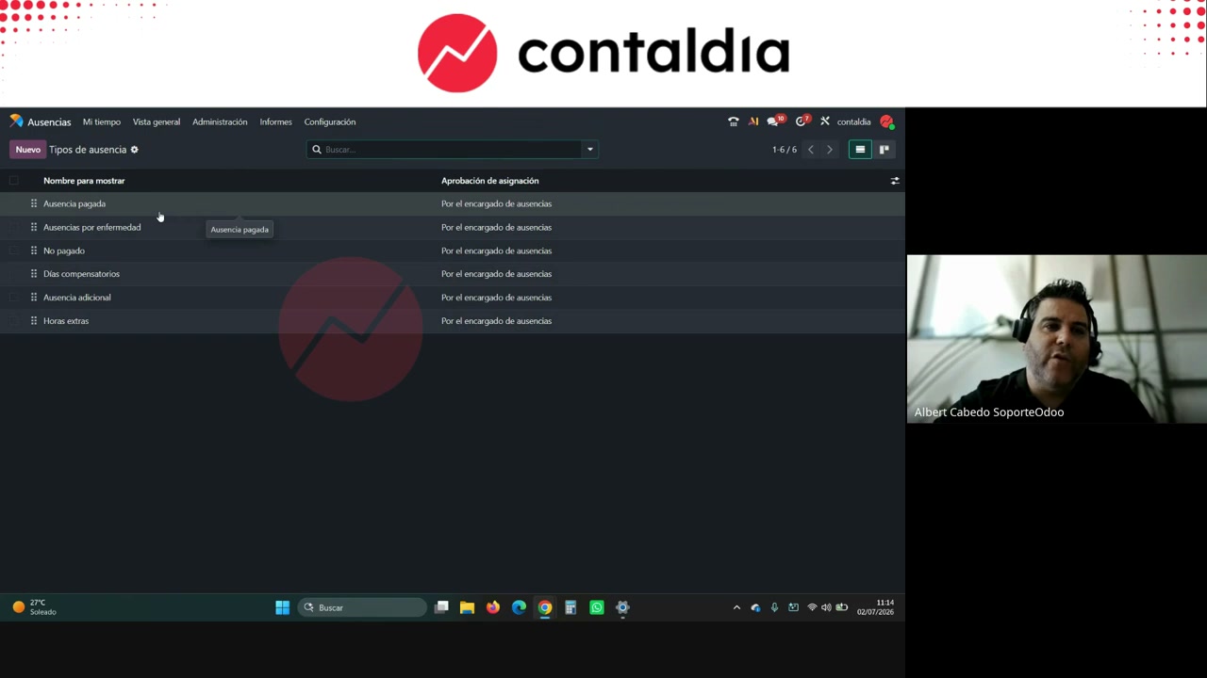Open the debug tools wrench icon

click(x=825, y=121)
